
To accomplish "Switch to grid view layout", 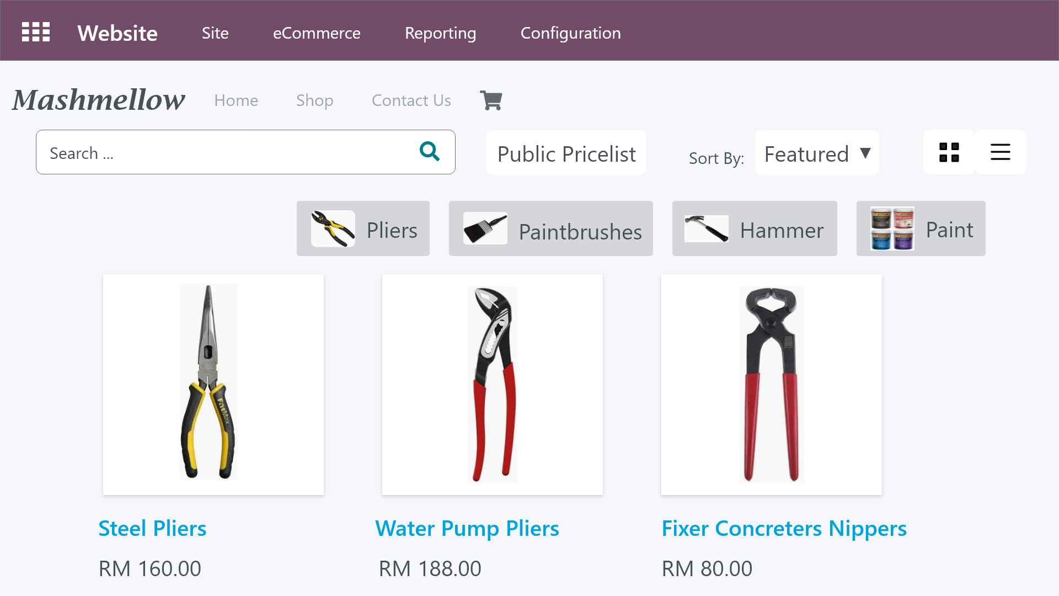I will click(x=949, y=152).
